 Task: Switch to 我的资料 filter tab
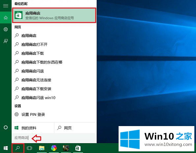point(33,128)
